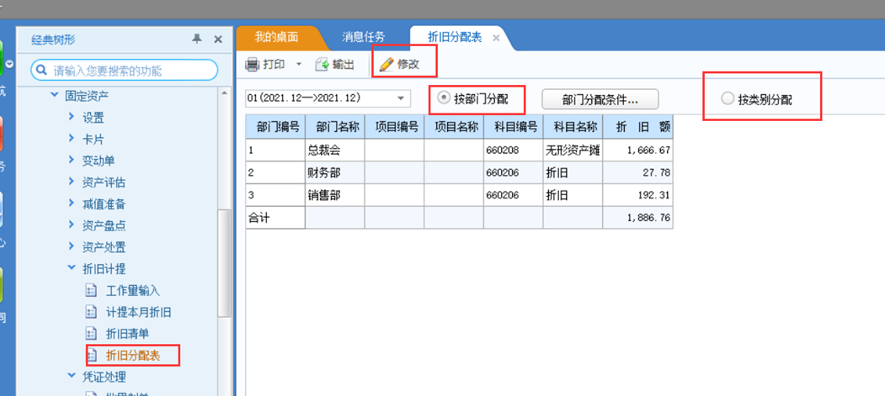
Task: Pin the 经典树形 panel
Action: [197, 39]
